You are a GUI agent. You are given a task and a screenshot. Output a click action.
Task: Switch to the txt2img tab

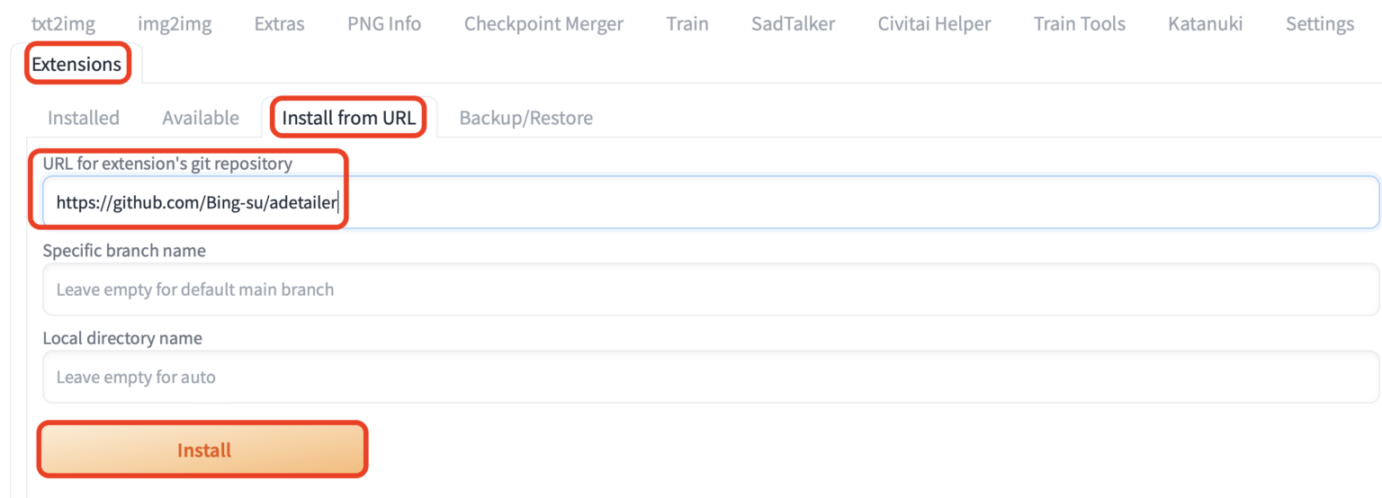pos(63,24)
